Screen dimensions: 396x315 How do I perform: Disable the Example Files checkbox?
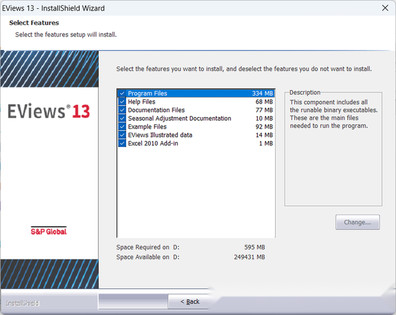[x=122, y=126]
